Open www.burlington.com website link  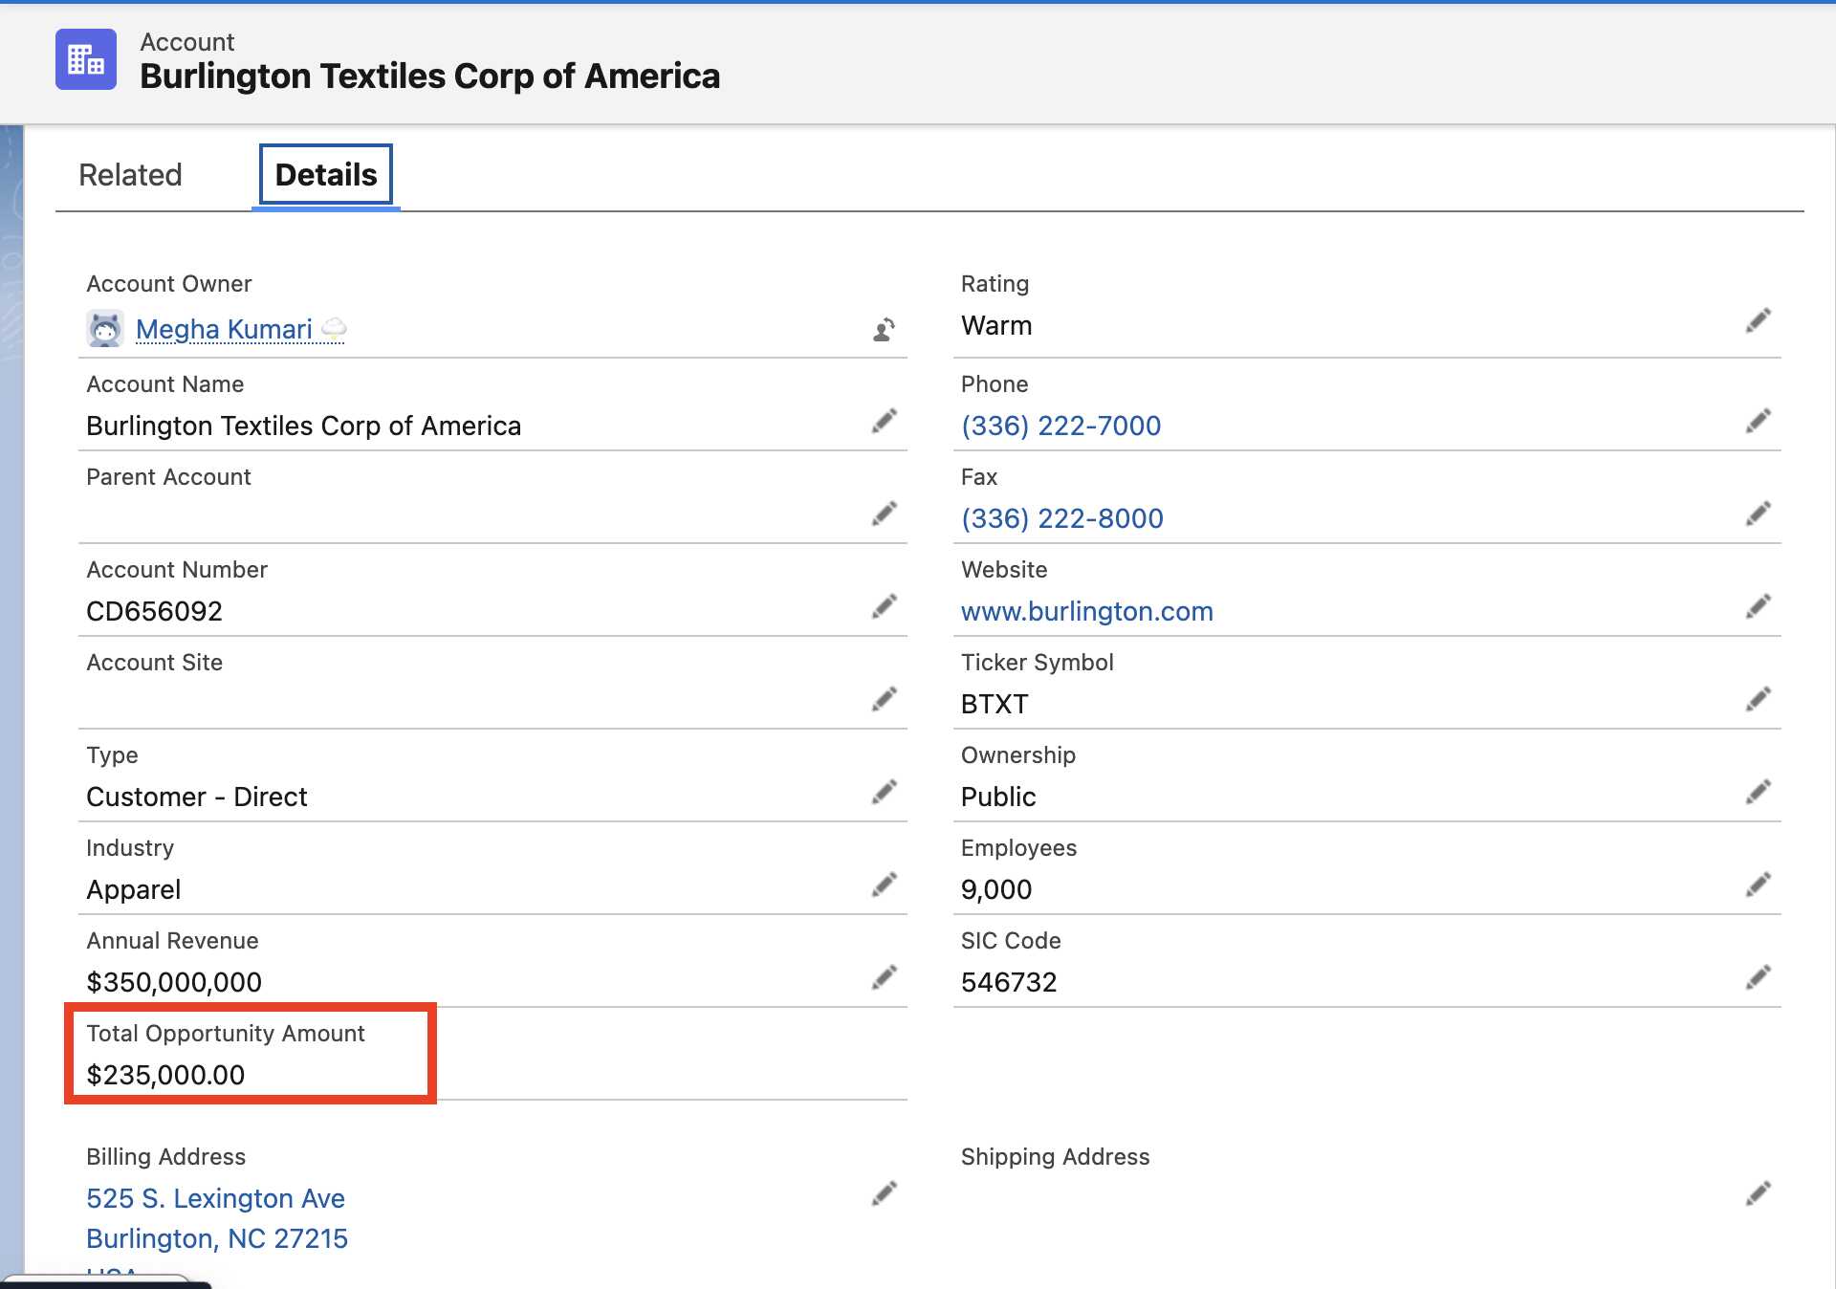click(1086, 611)
